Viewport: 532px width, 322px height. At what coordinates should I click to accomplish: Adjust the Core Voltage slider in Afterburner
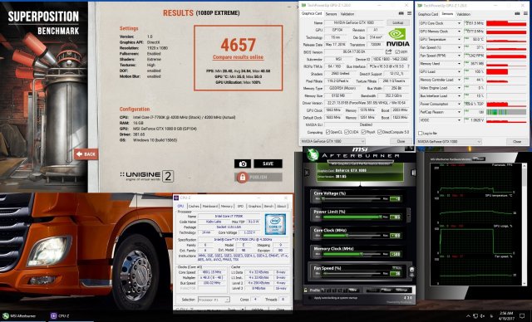(352, 198)
